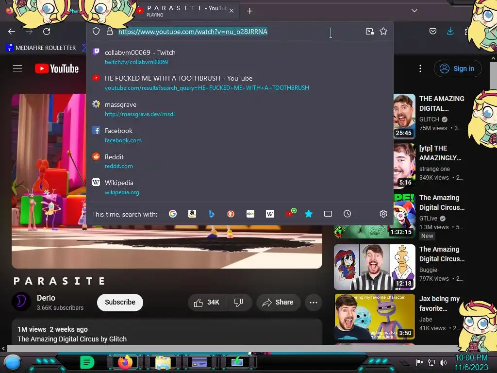497x373 pixels.
Task: Open the green chat app taskbar icon
Action: pyautogui.click(x=87, y=362)
